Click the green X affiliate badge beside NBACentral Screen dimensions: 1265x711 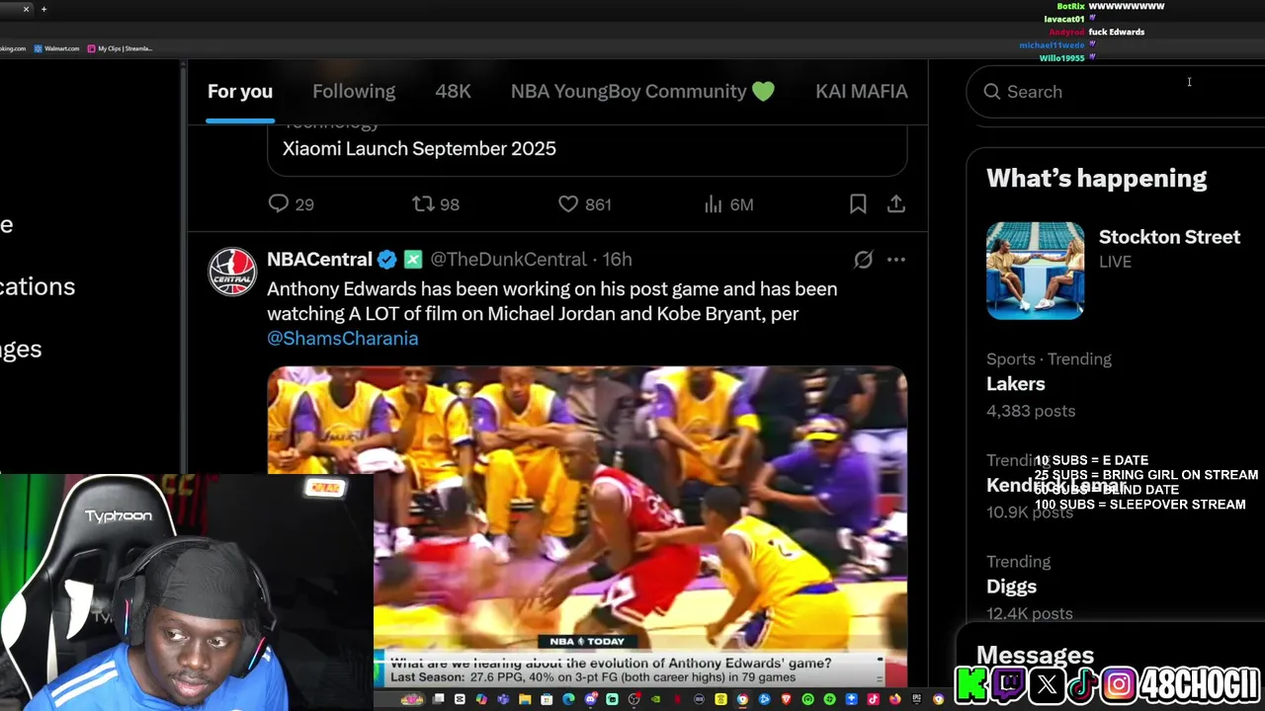click(x=413, y=260)
